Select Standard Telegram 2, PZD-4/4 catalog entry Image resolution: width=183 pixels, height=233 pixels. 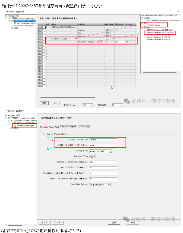158,37
